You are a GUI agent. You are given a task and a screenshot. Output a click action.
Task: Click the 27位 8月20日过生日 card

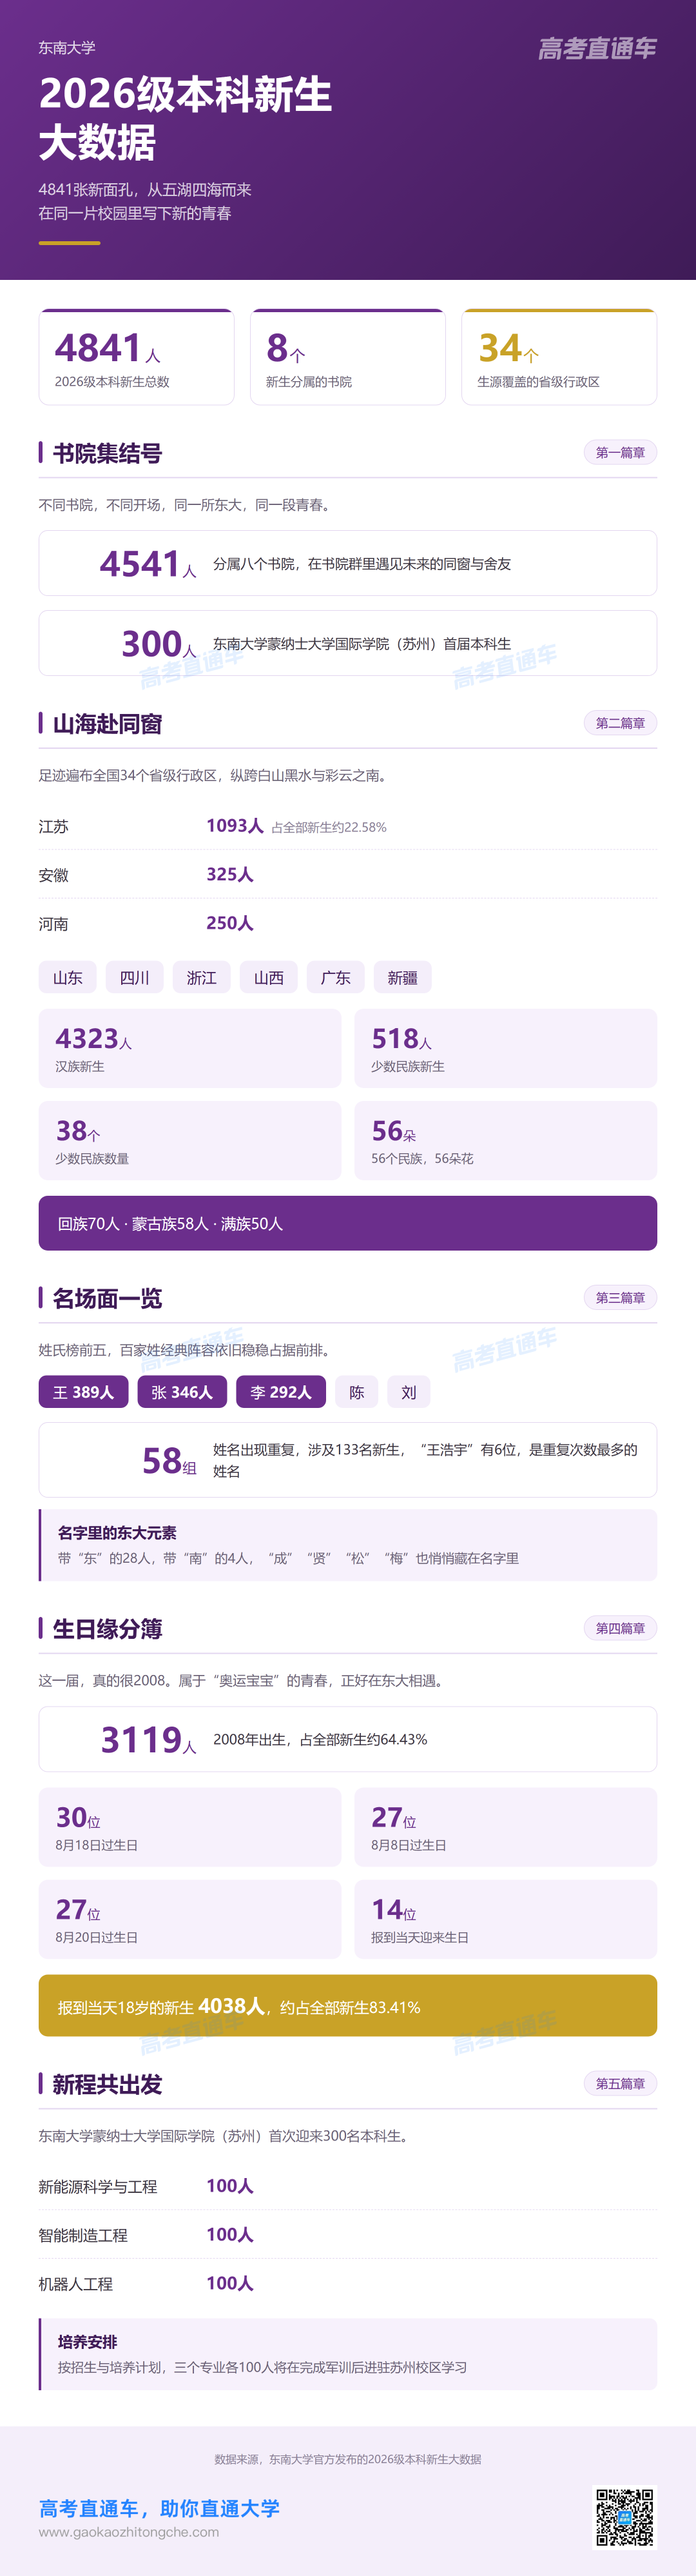(189, 1919)
